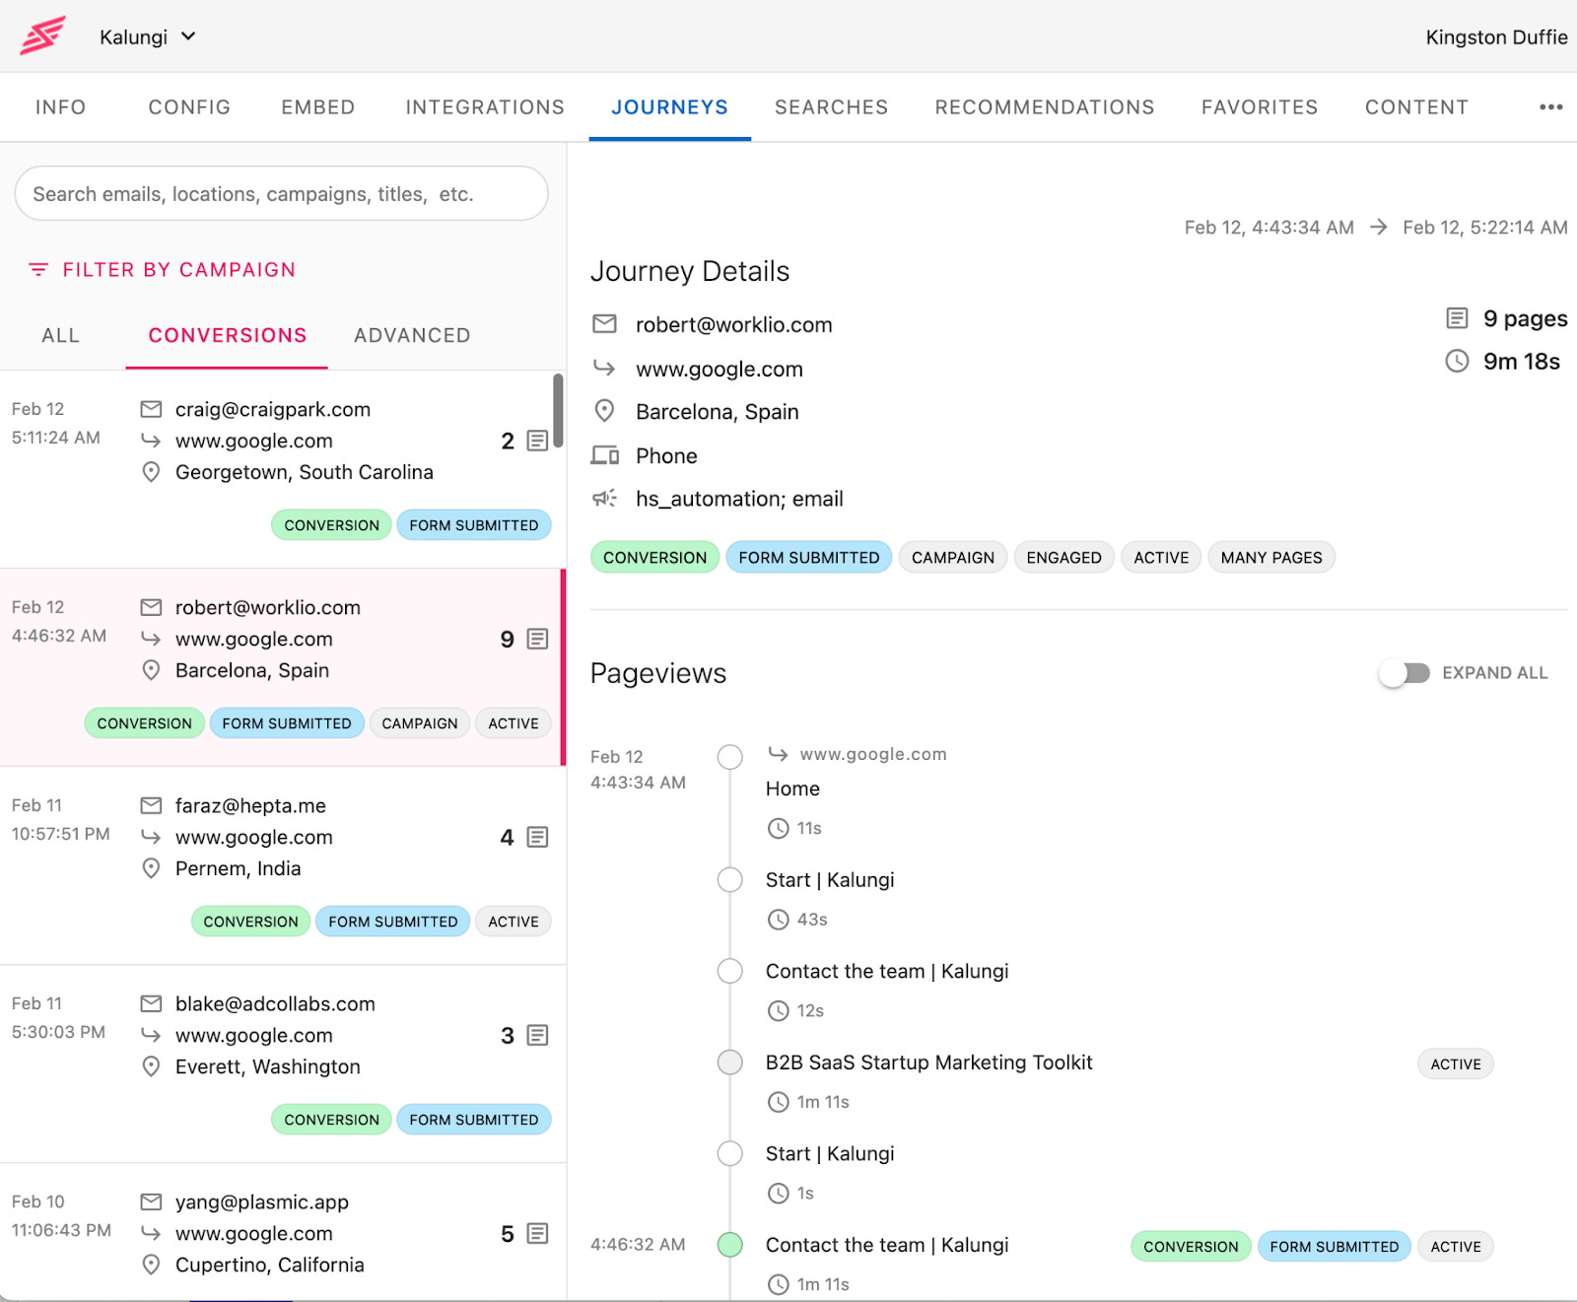1577x1302 pixels.
Task: Click pages icon on blake@adcollabs.com journey
Action: 537,1035
